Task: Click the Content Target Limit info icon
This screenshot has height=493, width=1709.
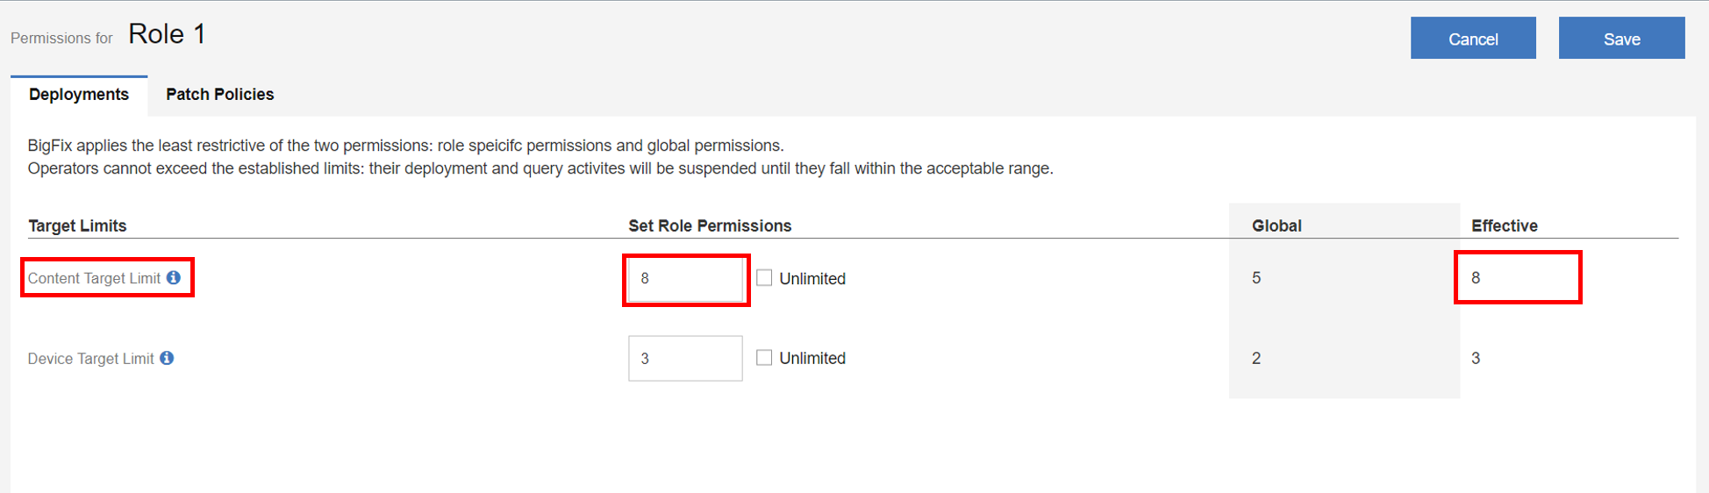Action: point(174,278)
